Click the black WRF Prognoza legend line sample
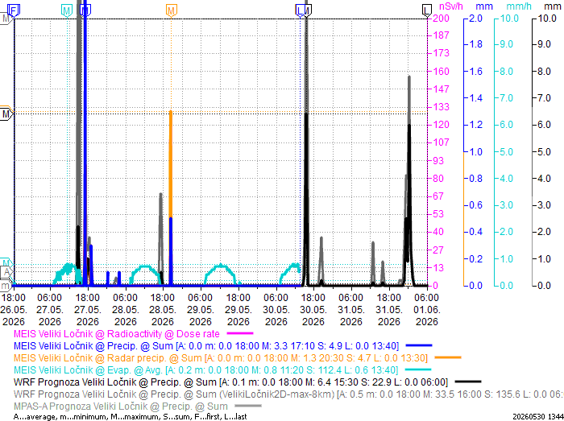The width and height of the screenshot is (564, 421). [x=468, y=382]
